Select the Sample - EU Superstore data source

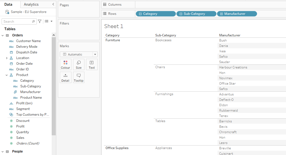click(29, 12)
